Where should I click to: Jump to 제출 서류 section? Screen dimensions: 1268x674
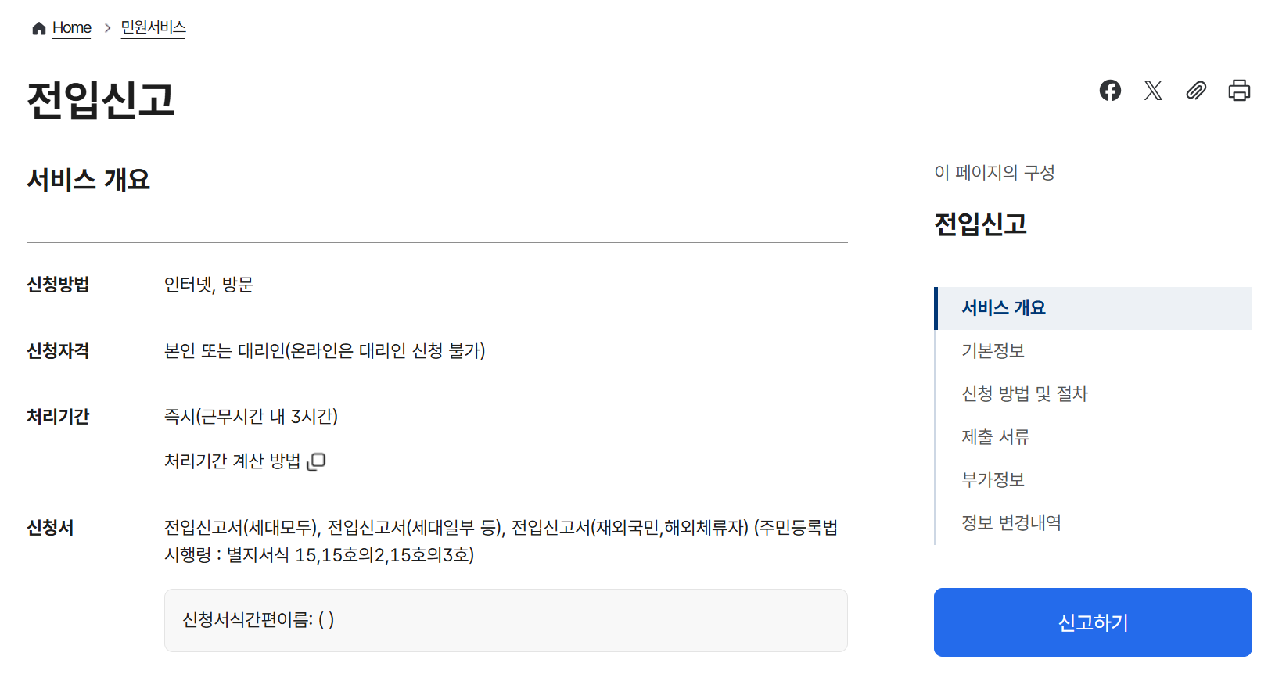coord(994,436)
